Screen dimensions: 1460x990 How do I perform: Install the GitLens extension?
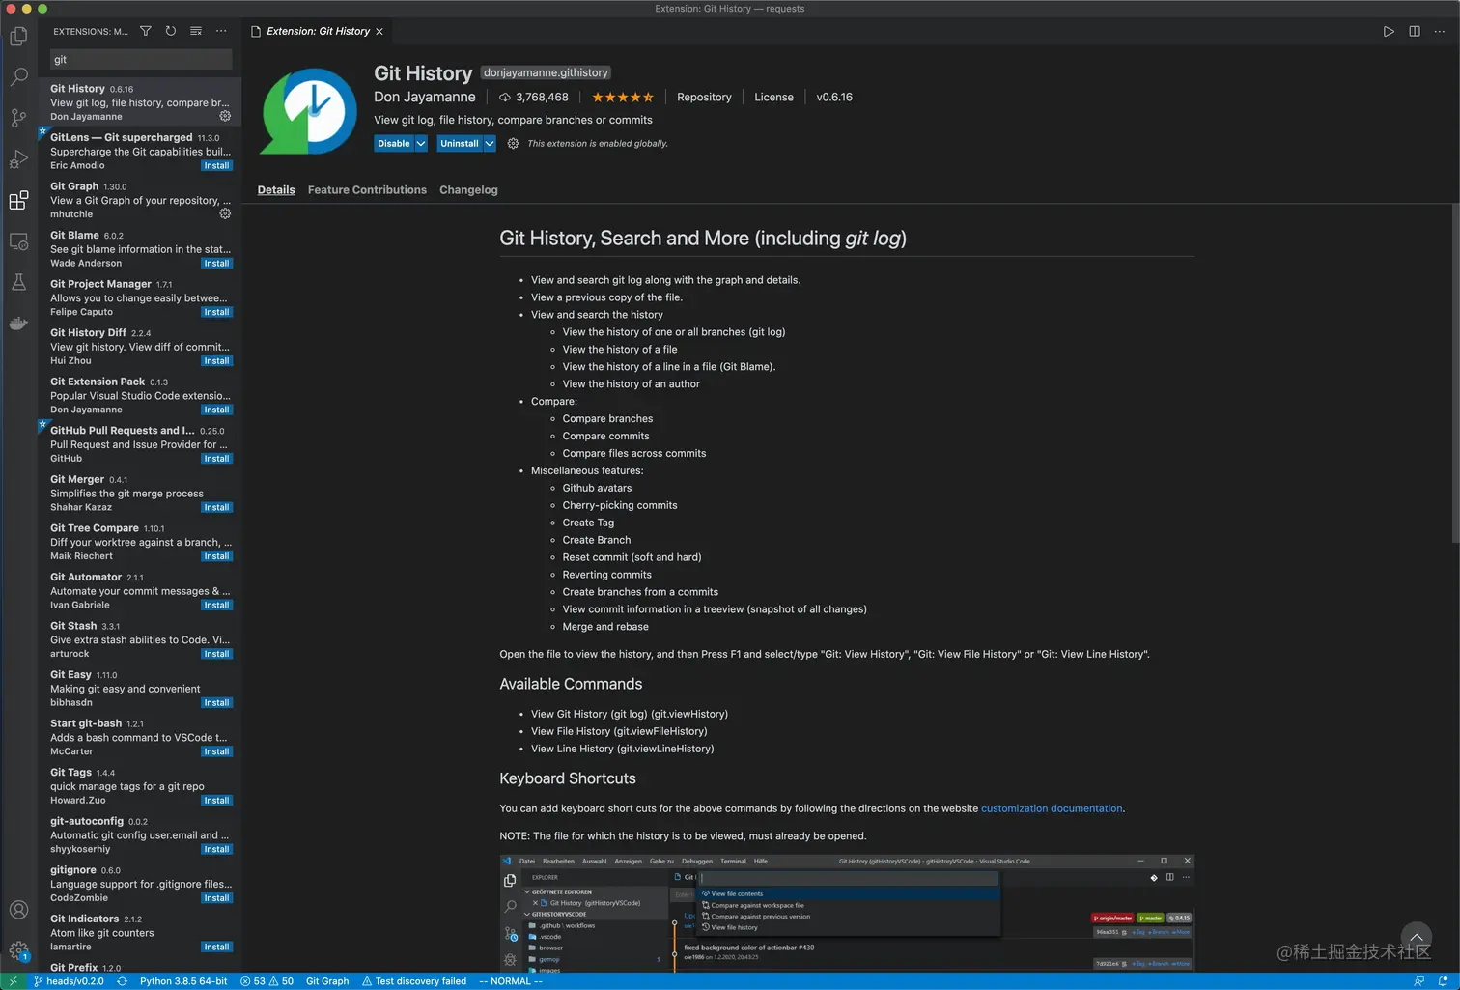pos(216,165)
